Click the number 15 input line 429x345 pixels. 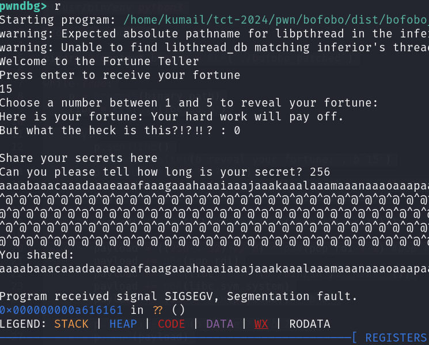tap(6, 89)
